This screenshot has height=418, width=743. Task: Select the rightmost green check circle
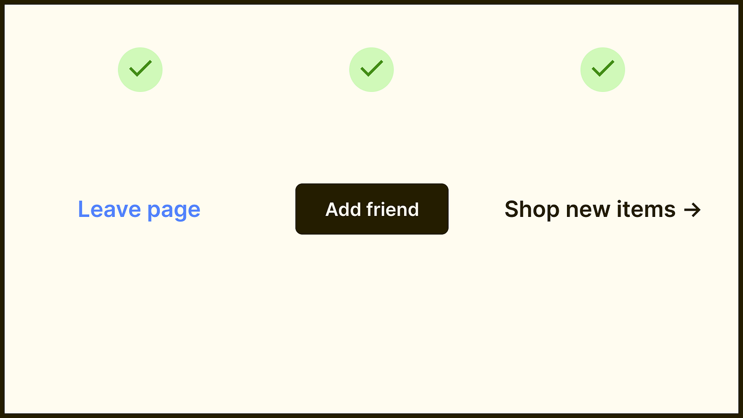point(603,69)
